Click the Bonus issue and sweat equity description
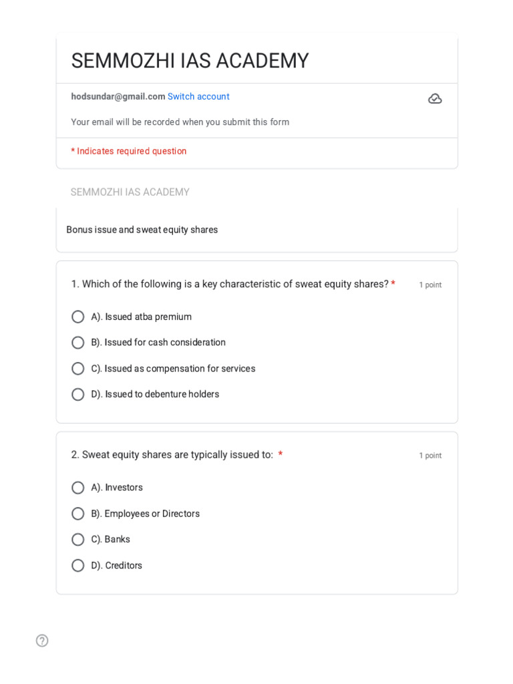The height and width of the screenshot is (684, 513). 142,230
